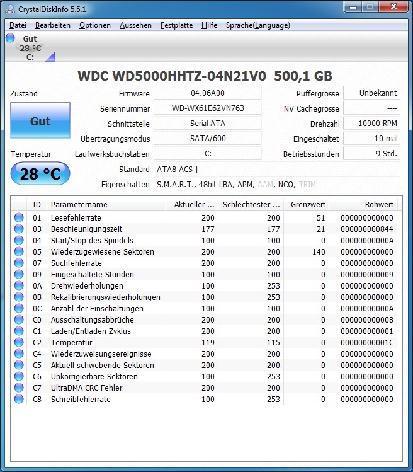This screenshot has width=413, height=472.
Task: Click the Laufwerksbuchstaben field showing C:
Action: [208, 154]
